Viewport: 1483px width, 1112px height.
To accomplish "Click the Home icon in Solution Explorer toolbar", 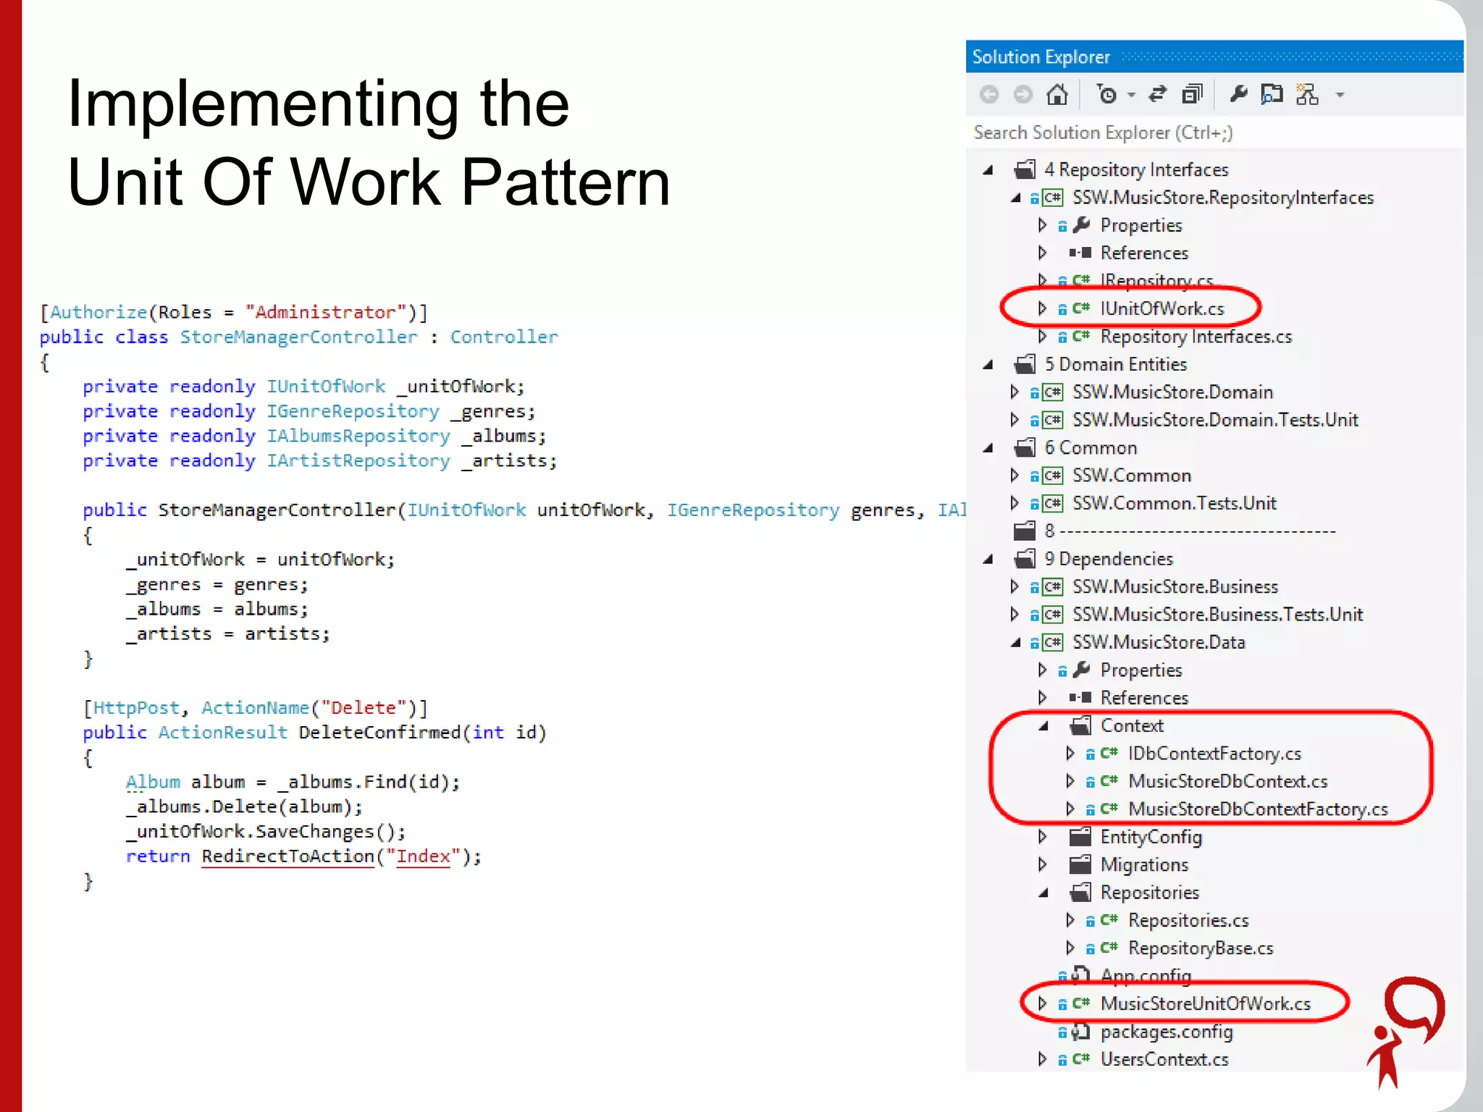I will (1057, 94).
